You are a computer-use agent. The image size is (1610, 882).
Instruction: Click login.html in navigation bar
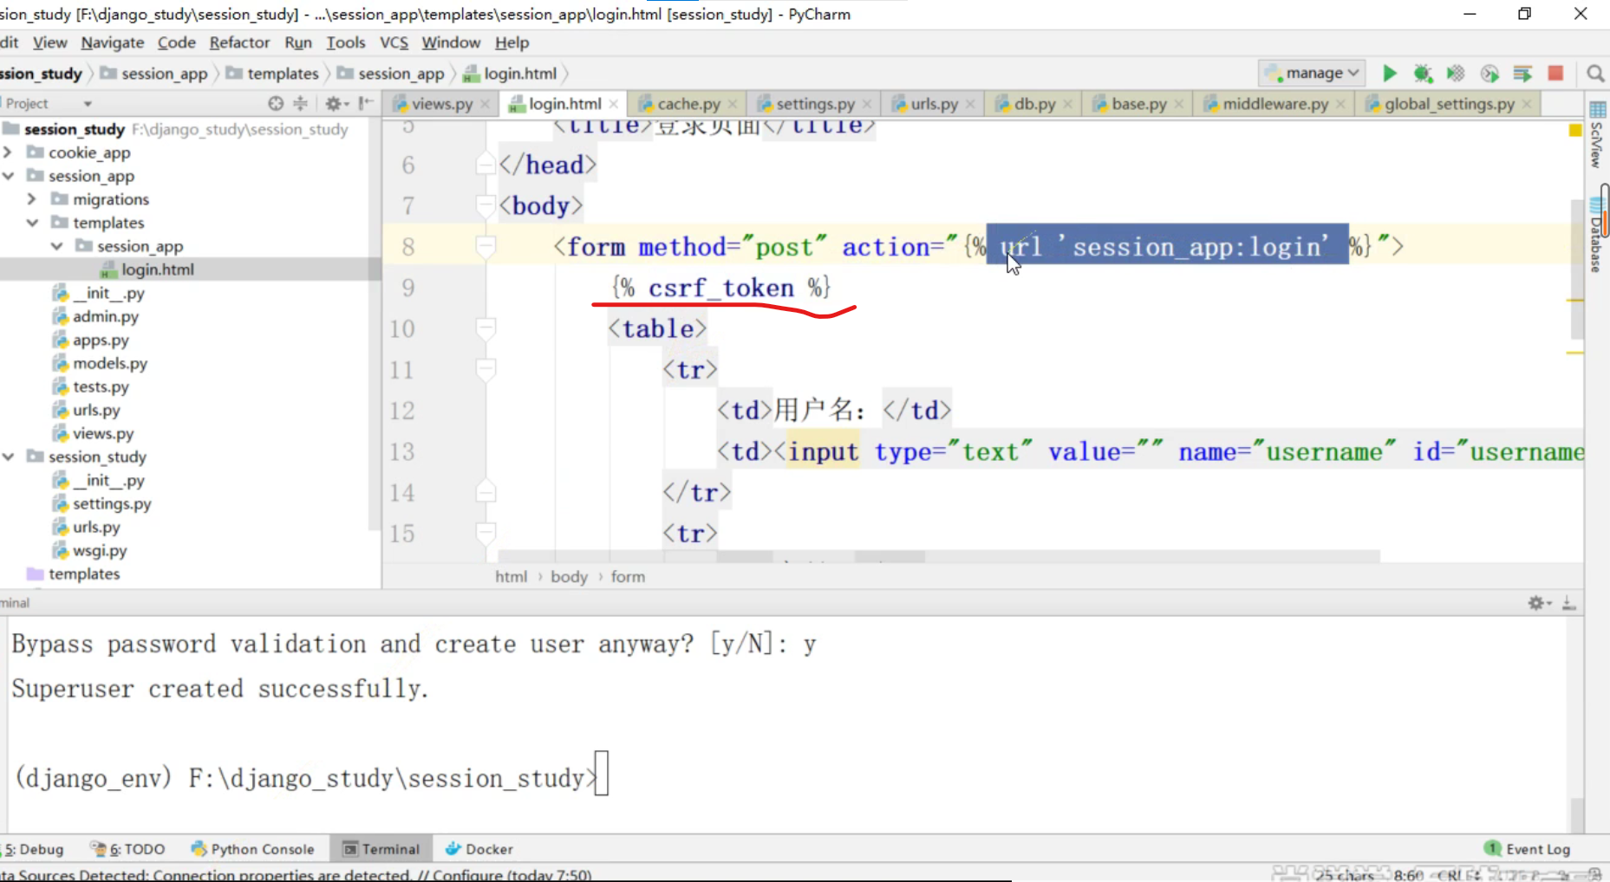(x=511, y=74)
